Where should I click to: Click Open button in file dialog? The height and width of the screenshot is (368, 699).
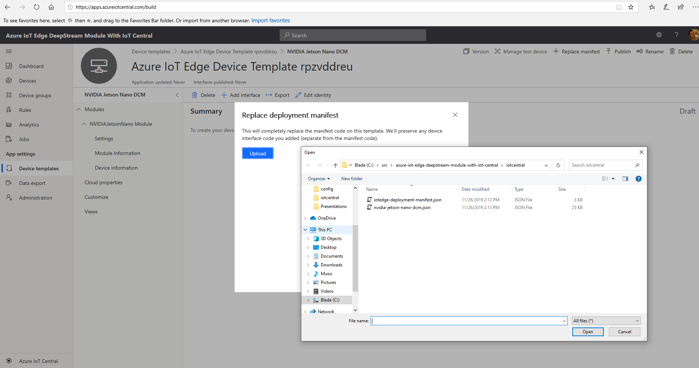(588, 332)
